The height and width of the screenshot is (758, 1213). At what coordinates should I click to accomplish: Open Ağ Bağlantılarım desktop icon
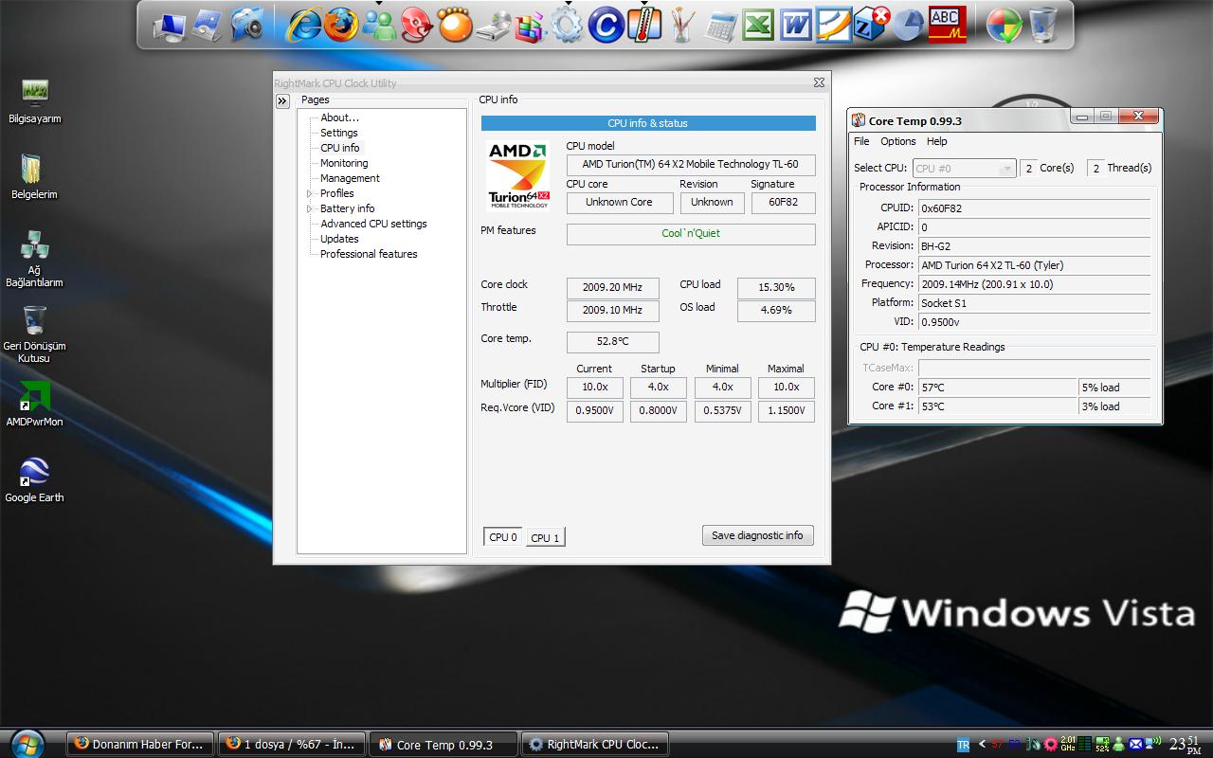[x=34, y=258]
